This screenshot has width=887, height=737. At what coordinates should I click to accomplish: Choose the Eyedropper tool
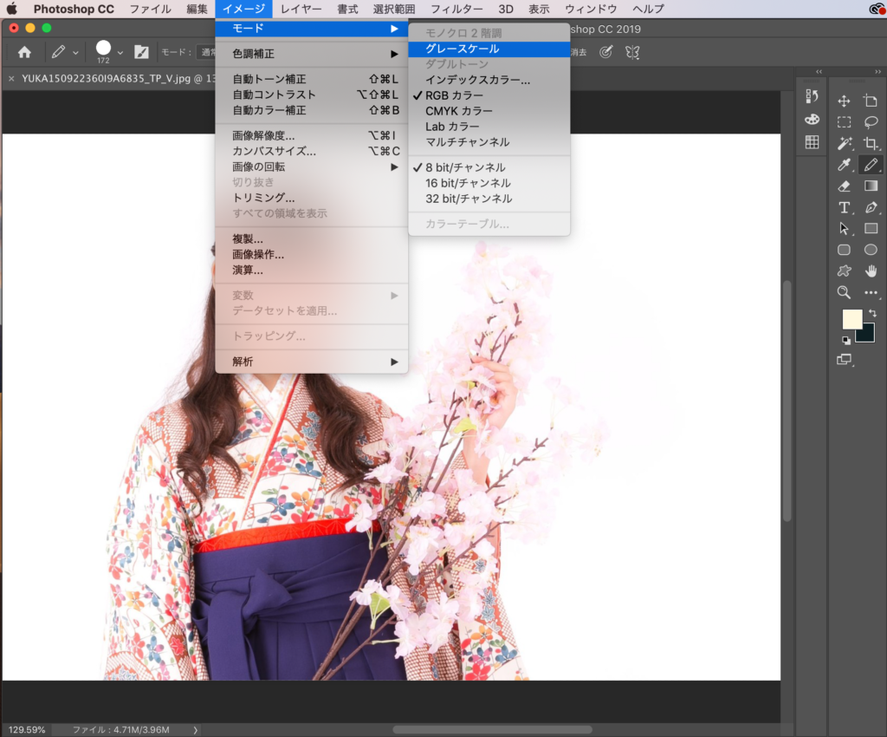pyautogui.click(x=844, y=165)
